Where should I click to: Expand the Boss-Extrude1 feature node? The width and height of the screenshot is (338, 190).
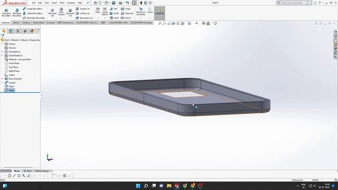pos(2,79)
